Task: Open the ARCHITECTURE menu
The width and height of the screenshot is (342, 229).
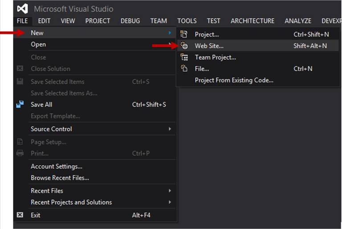Action: (x=252, y=21)
